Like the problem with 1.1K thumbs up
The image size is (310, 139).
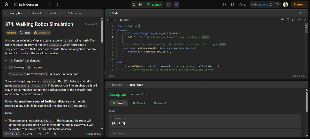pos(9,134)
